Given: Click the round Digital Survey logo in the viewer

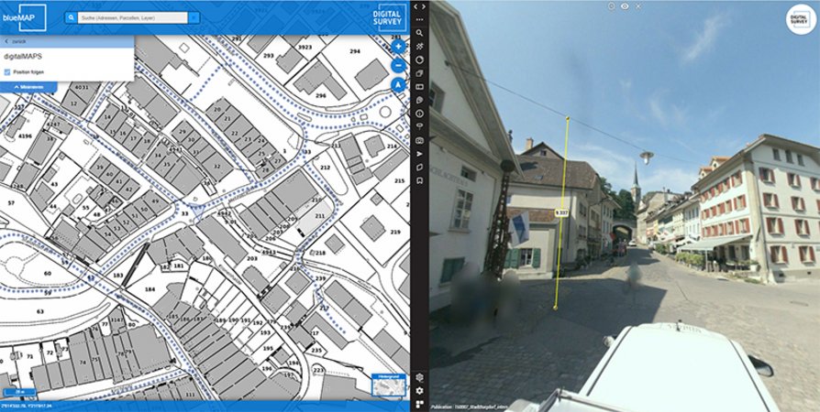Looking at the screenshot, I should (x=801, y=19).
